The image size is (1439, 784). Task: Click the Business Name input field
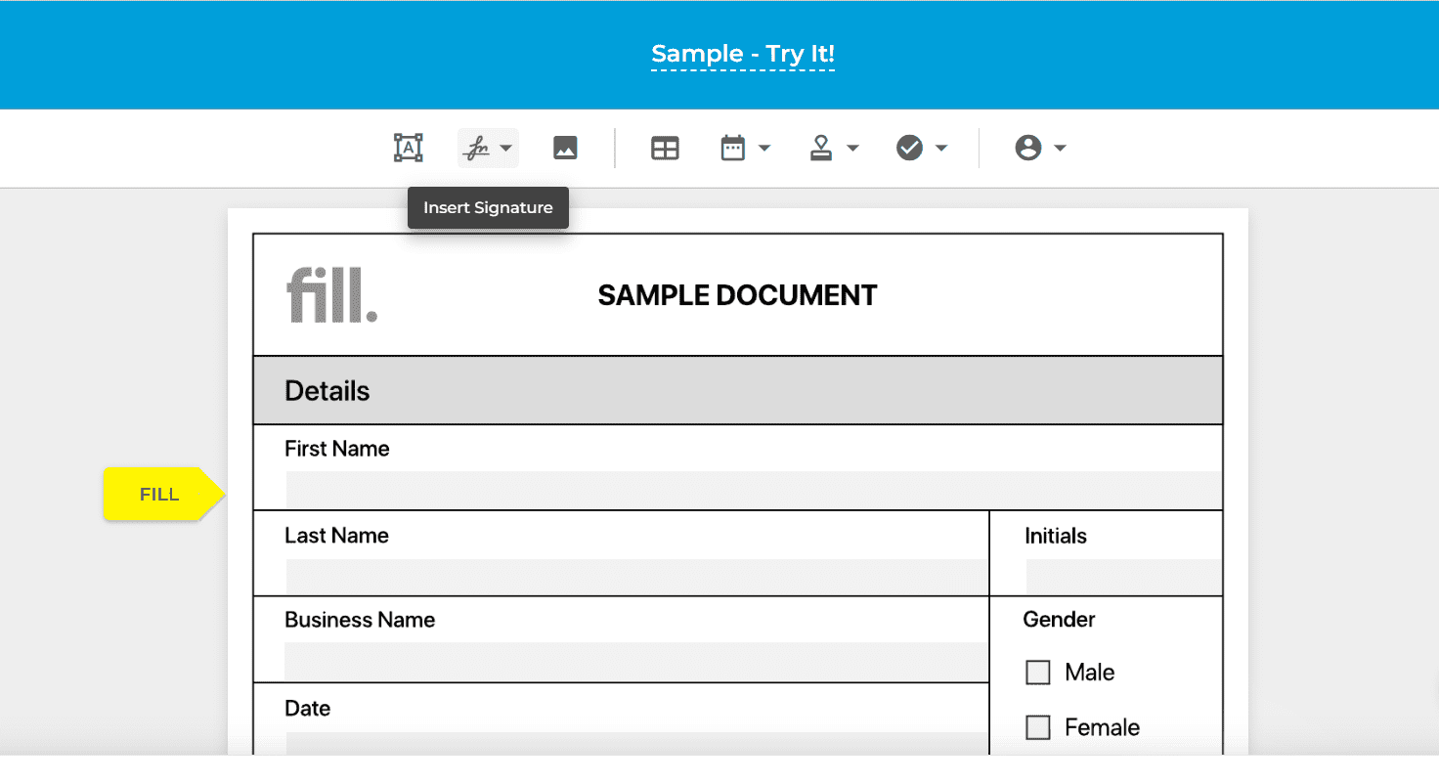pyautogui.click(x=637, y=662)
